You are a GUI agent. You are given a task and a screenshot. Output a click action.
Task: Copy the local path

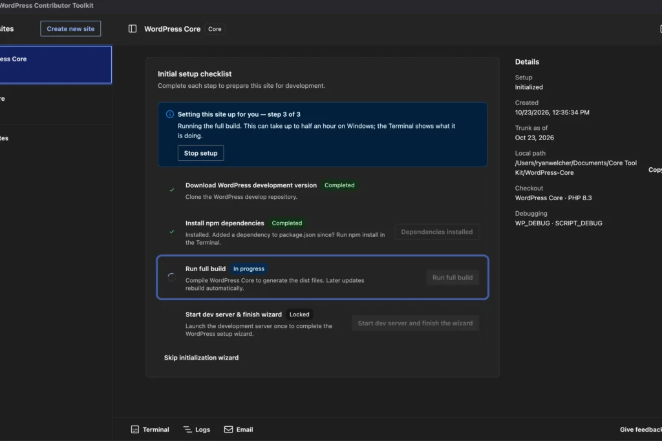(655, 169)
